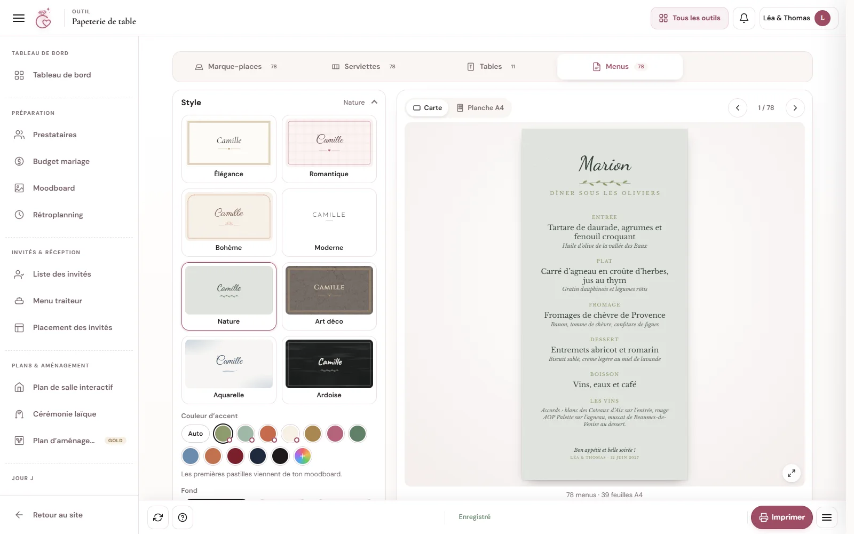Image resolution: width=854 pixels, height=534 pixels.
Task: Open Tous les outils
Action: (689, 18)
